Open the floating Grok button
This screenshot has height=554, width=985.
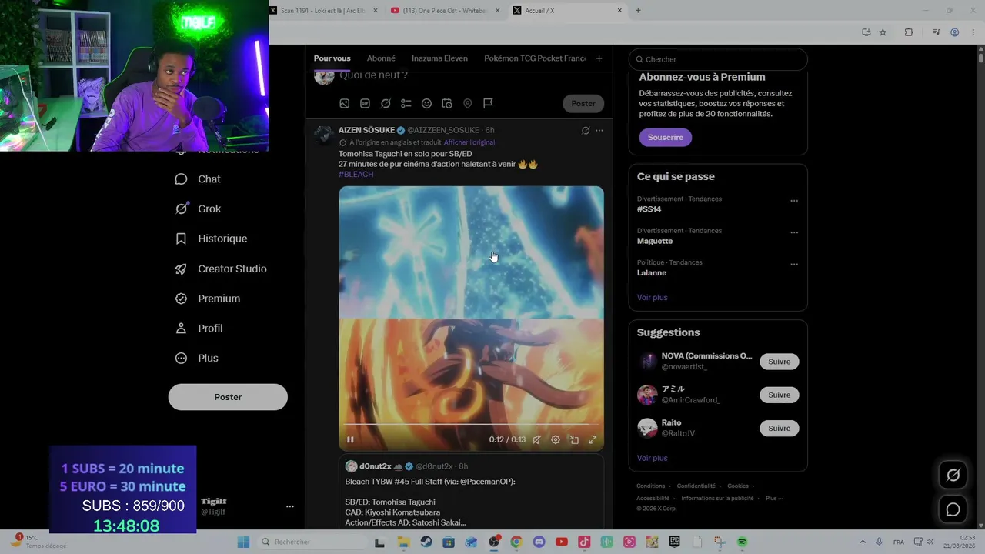tap(953, 476)
